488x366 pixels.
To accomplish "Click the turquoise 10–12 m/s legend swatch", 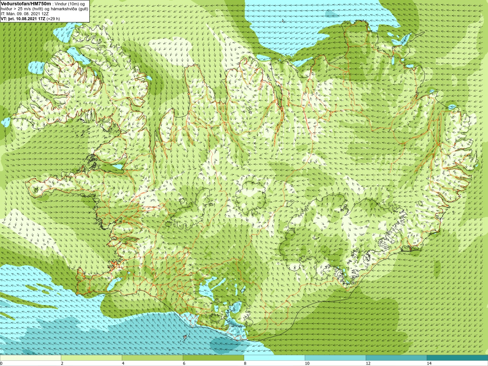I will click(335, 358).
